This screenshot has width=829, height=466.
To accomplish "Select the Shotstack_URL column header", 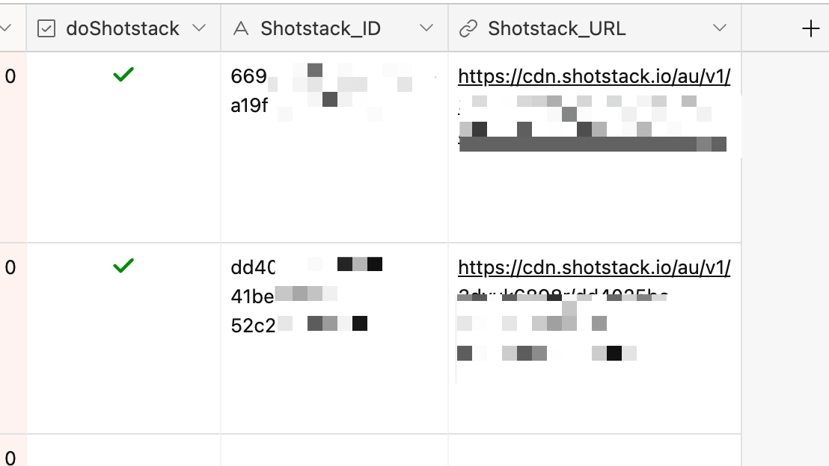I will 595,28.
